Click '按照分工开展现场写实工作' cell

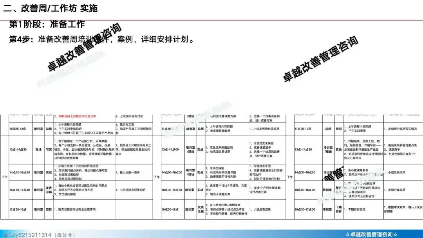coord(134,150)
